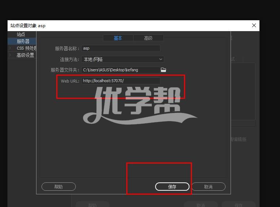Switch to the 基本 tab
Viewport: 280px width, 207px height.
click(118, 38)
